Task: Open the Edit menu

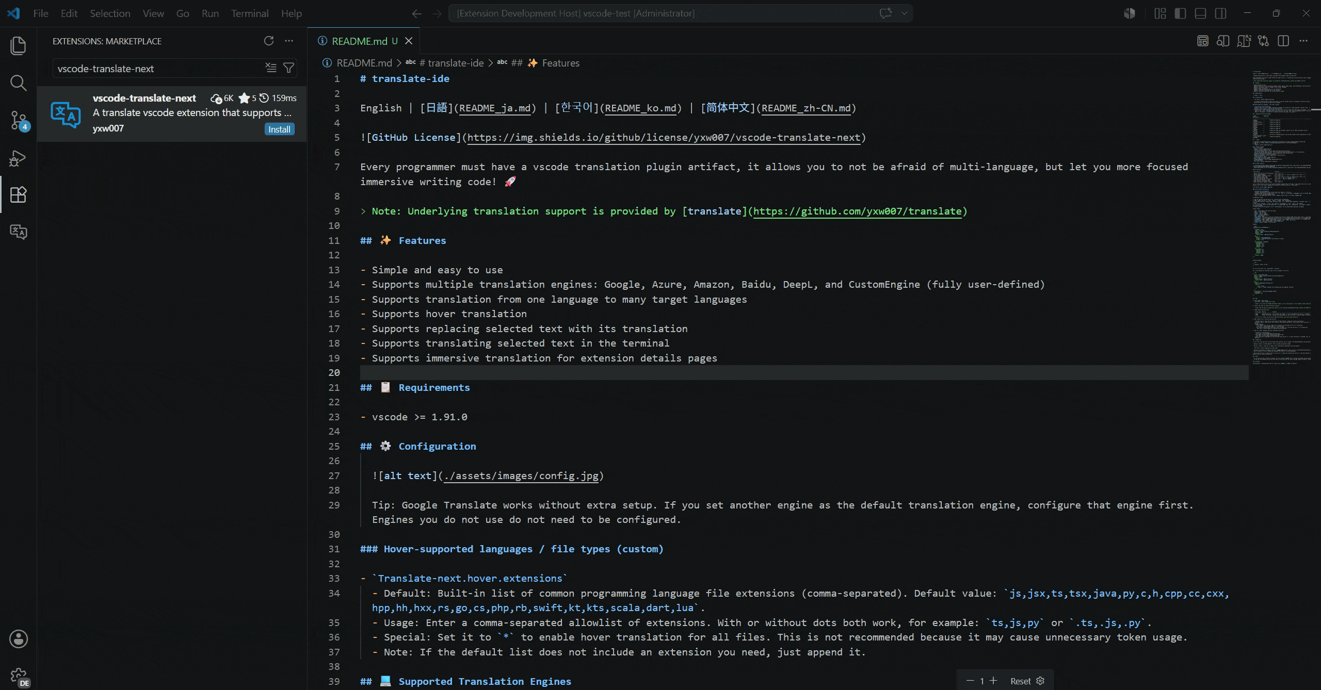Action: [69, 13]
